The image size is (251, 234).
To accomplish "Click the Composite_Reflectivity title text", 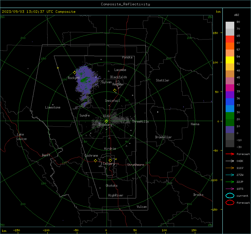I will pyautogui.click(x=126, y=4).
